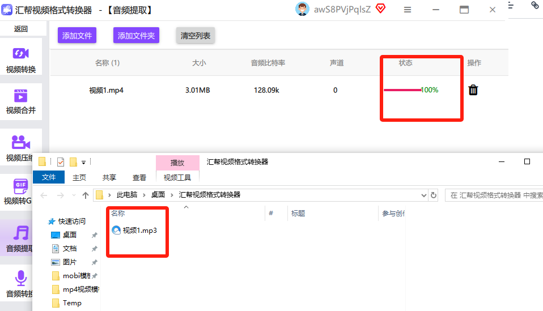Open the audio conversion microphone tool
The width and height of the screenshot is (543, 311).
click(16, 284)
